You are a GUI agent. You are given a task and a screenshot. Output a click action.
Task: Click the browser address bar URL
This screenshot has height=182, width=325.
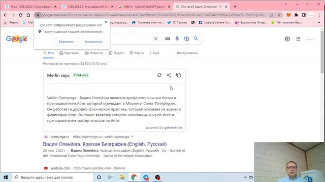click(153, 15)
